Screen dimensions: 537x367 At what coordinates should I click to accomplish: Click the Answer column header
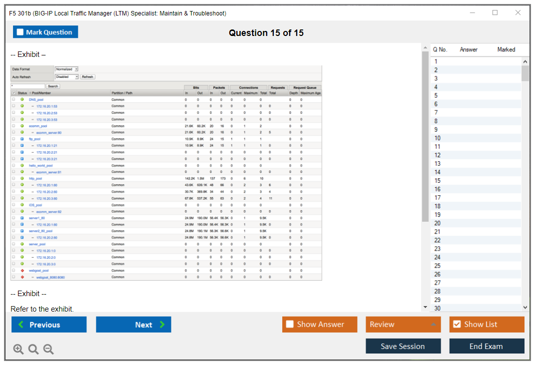coord(469,49)
